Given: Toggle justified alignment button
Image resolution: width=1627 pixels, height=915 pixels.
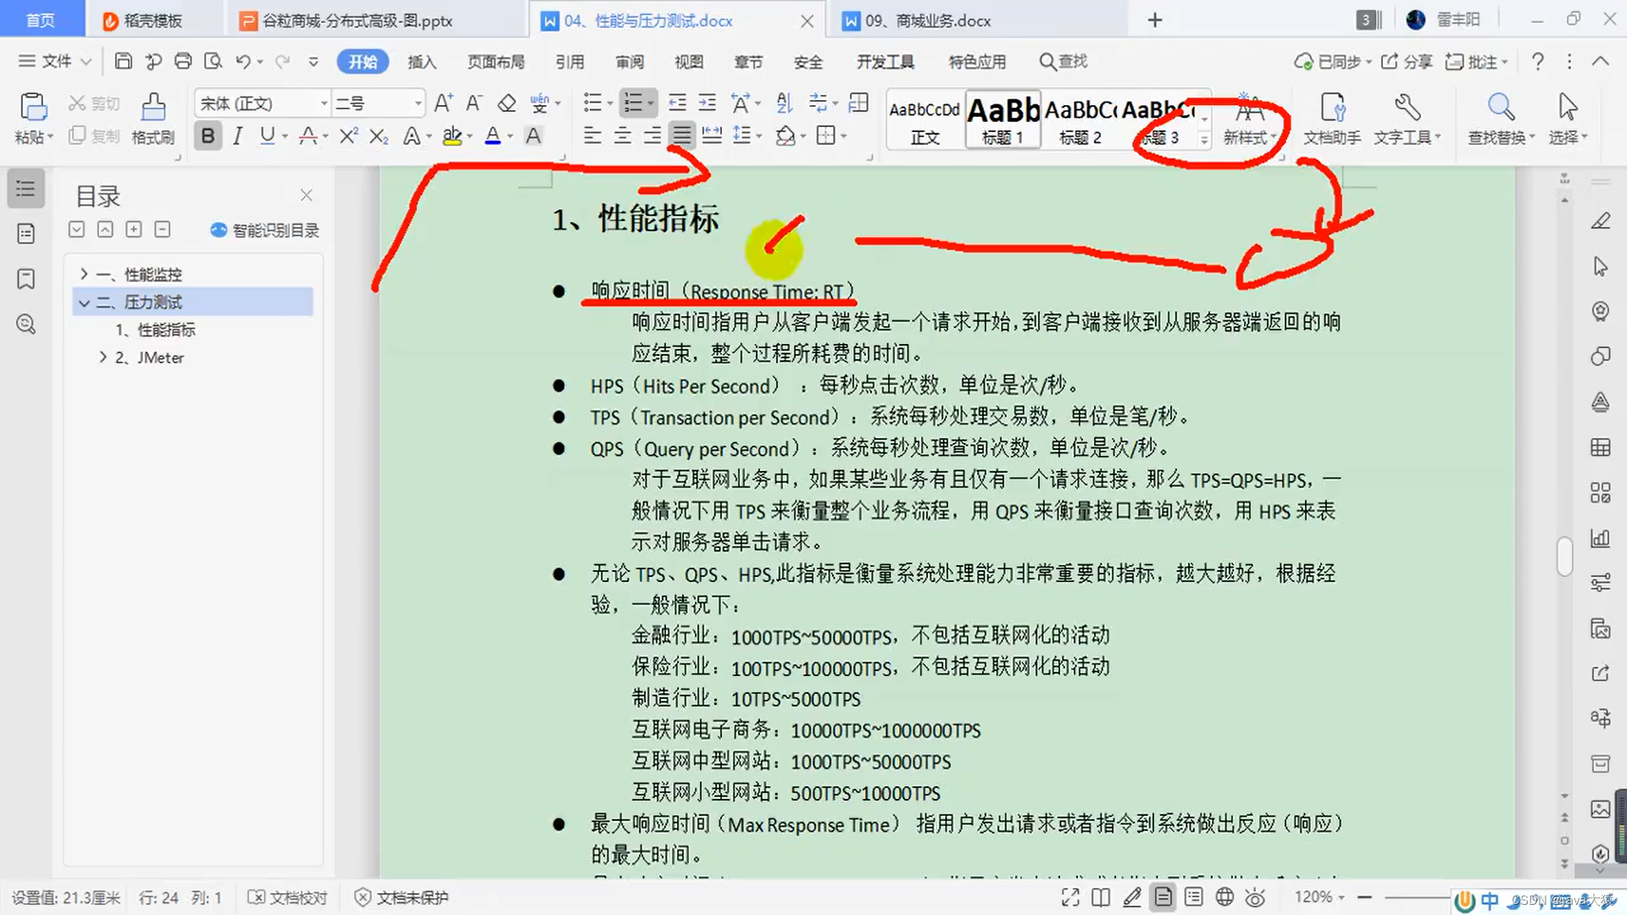Looking at the screenshot, I should 681,136.
